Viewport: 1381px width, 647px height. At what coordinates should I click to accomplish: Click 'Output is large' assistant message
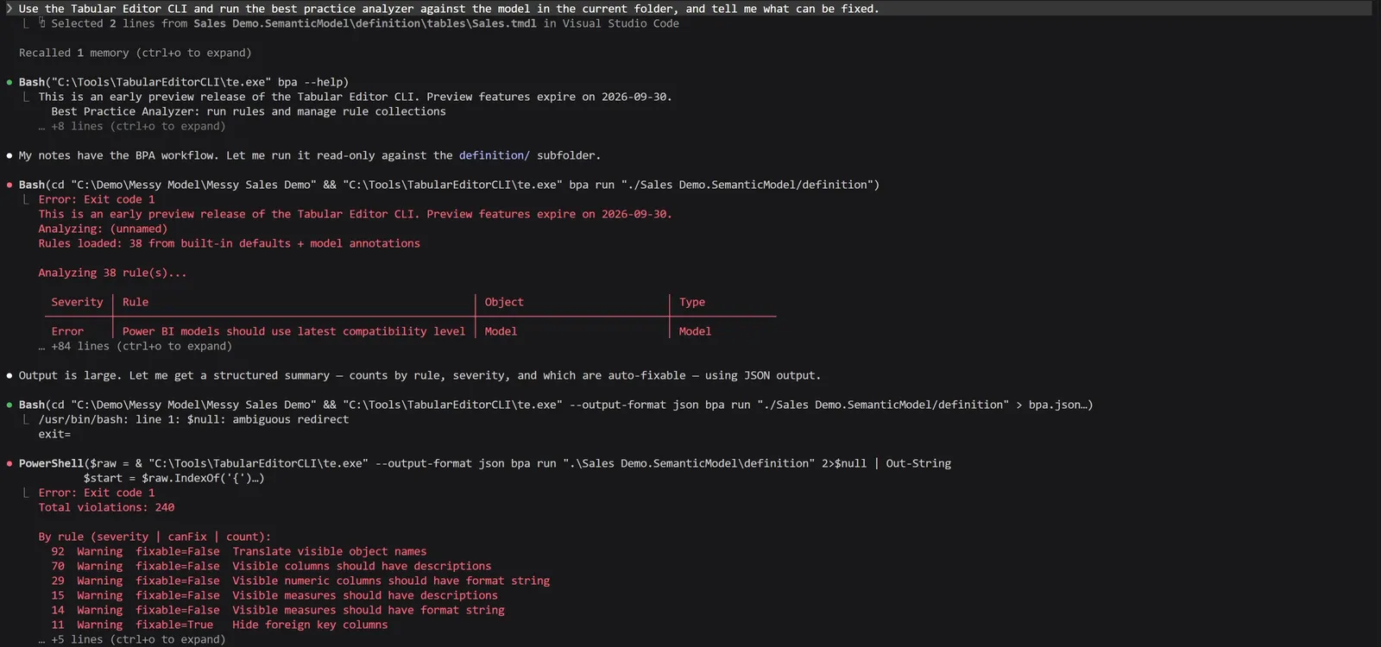pyautogui.click(x=419, y=375)
